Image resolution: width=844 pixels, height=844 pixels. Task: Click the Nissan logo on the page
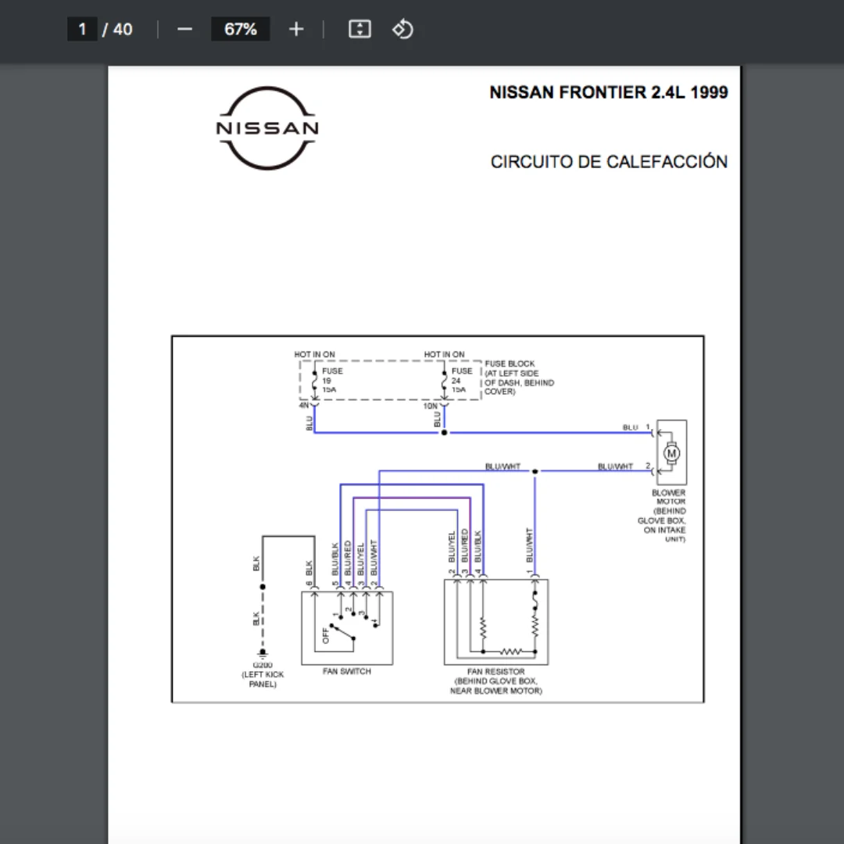pyautogui.click(x=267, y=128)
